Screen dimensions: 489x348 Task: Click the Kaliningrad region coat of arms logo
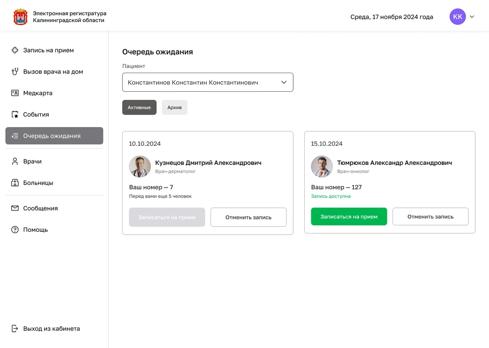pyautogui.click(x=21, y=17)
